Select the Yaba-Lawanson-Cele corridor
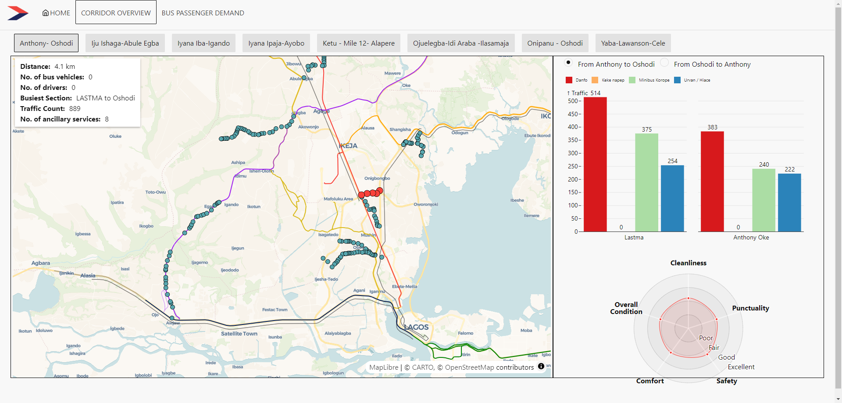842x403 pixels. (x=633, y=43)
